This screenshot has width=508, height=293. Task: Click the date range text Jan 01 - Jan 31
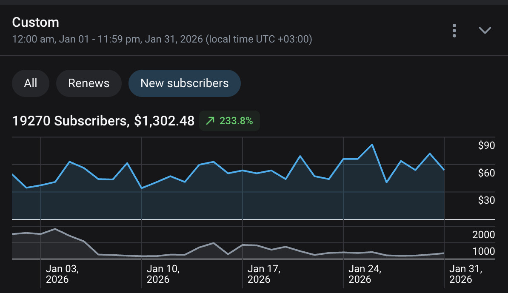tap(162, 39)
